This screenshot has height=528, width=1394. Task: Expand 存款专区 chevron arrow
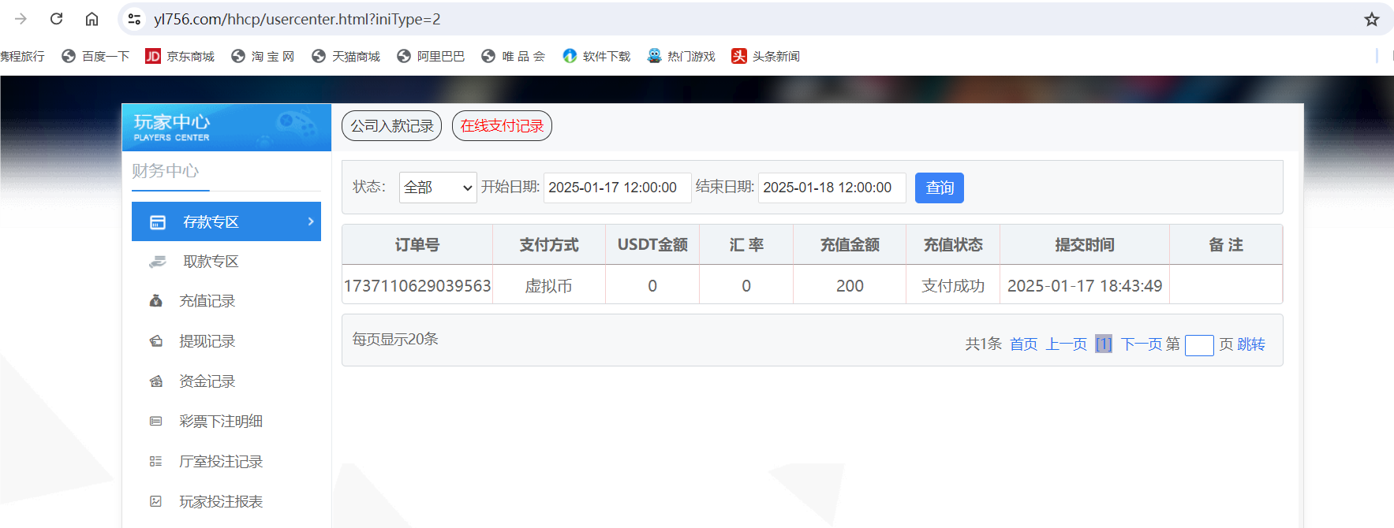coord(311,221)
